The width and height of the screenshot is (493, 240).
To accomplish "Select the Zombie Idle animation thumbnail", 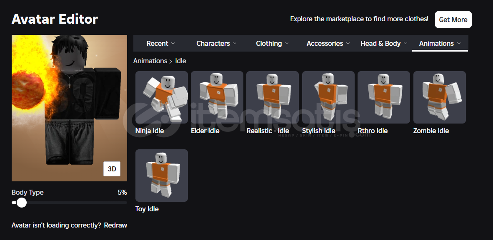I will pos(440,97).
